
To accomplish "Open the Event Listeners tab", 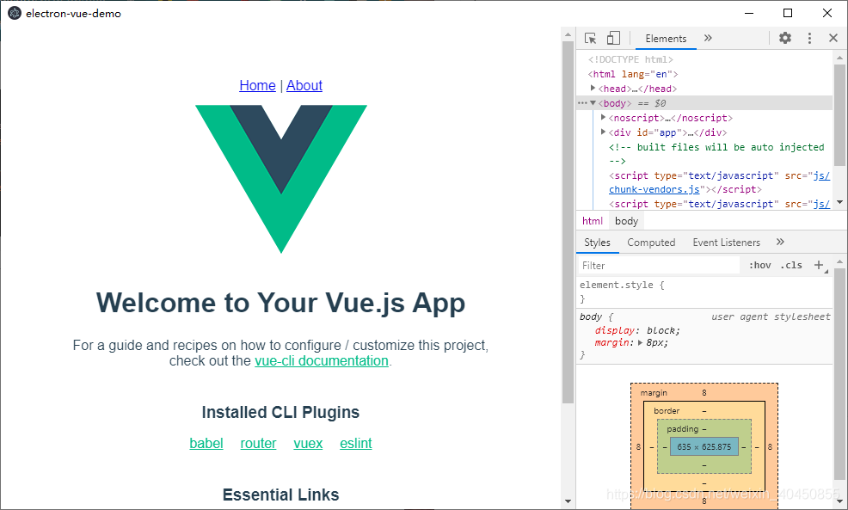I will coord(727,243).
